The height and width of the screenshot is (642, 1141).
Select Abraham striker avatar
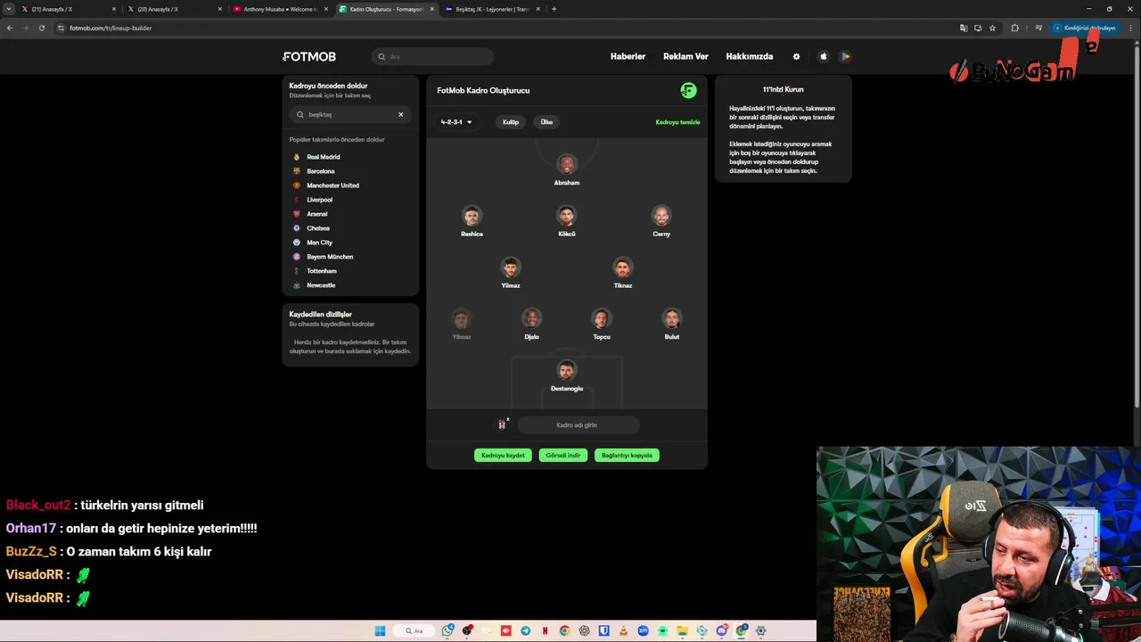567,165
